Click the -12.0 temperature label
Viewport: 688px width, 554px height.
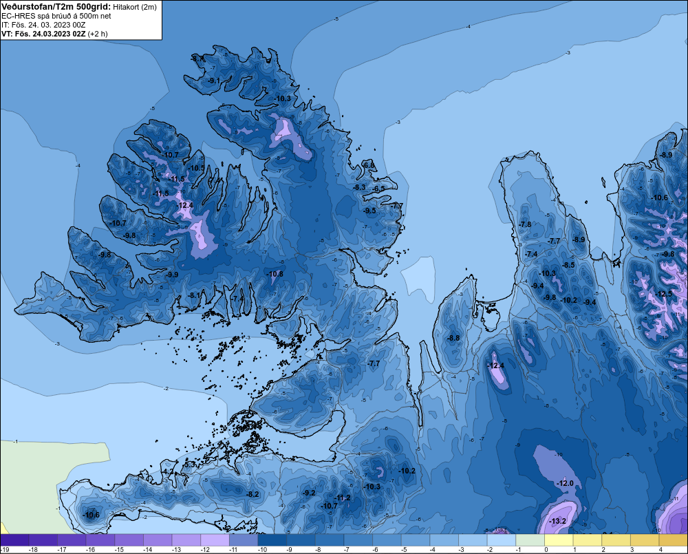click(565, 483)
